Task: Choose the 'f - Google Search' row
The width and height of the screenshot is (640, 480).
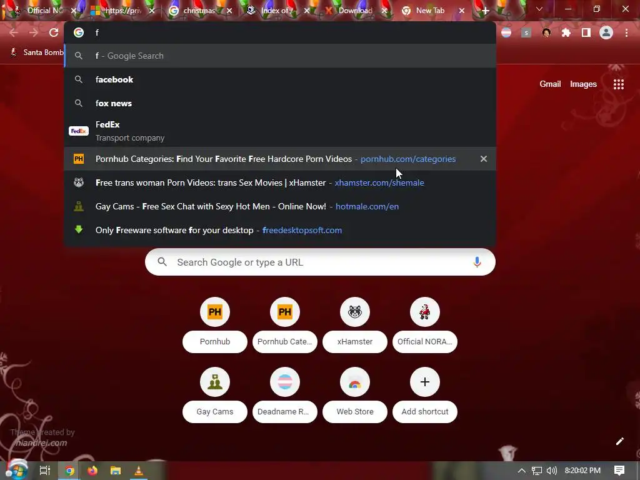Action: click(x=280, y=56)
